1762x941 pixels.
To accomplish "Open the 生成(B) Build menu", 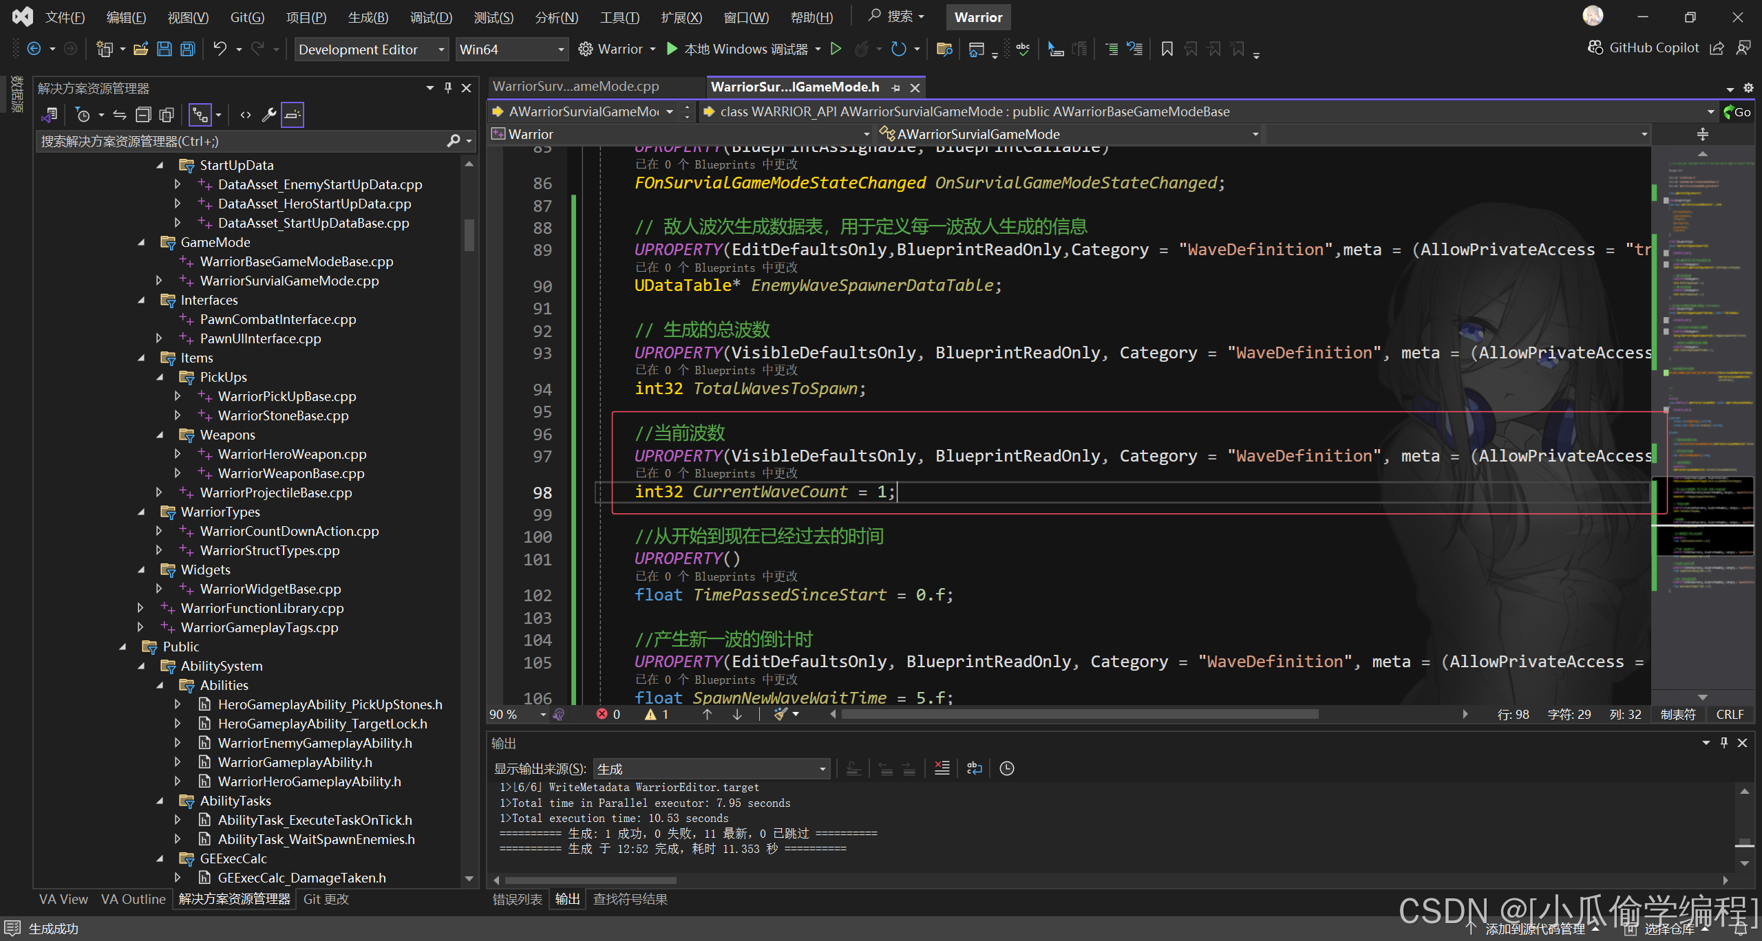I will pyautogui.click(x=368, y=17).
